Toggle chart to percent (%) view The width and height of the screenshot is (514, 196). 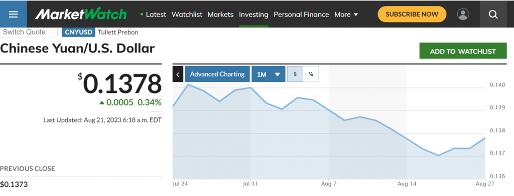(311, 74)
